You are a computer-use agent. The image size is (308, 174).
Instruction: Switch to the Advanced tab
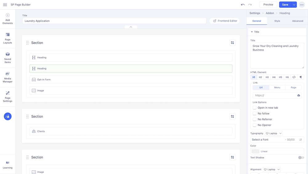pyautogui.click(x=298, y=21)
